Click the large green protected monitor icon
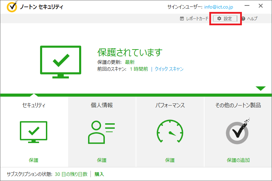The image size is (272, 181). [x=61, y=62]
